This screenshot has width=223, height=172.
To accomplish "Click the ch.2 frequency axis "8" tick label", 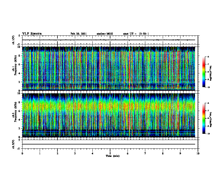I will 20,102.
